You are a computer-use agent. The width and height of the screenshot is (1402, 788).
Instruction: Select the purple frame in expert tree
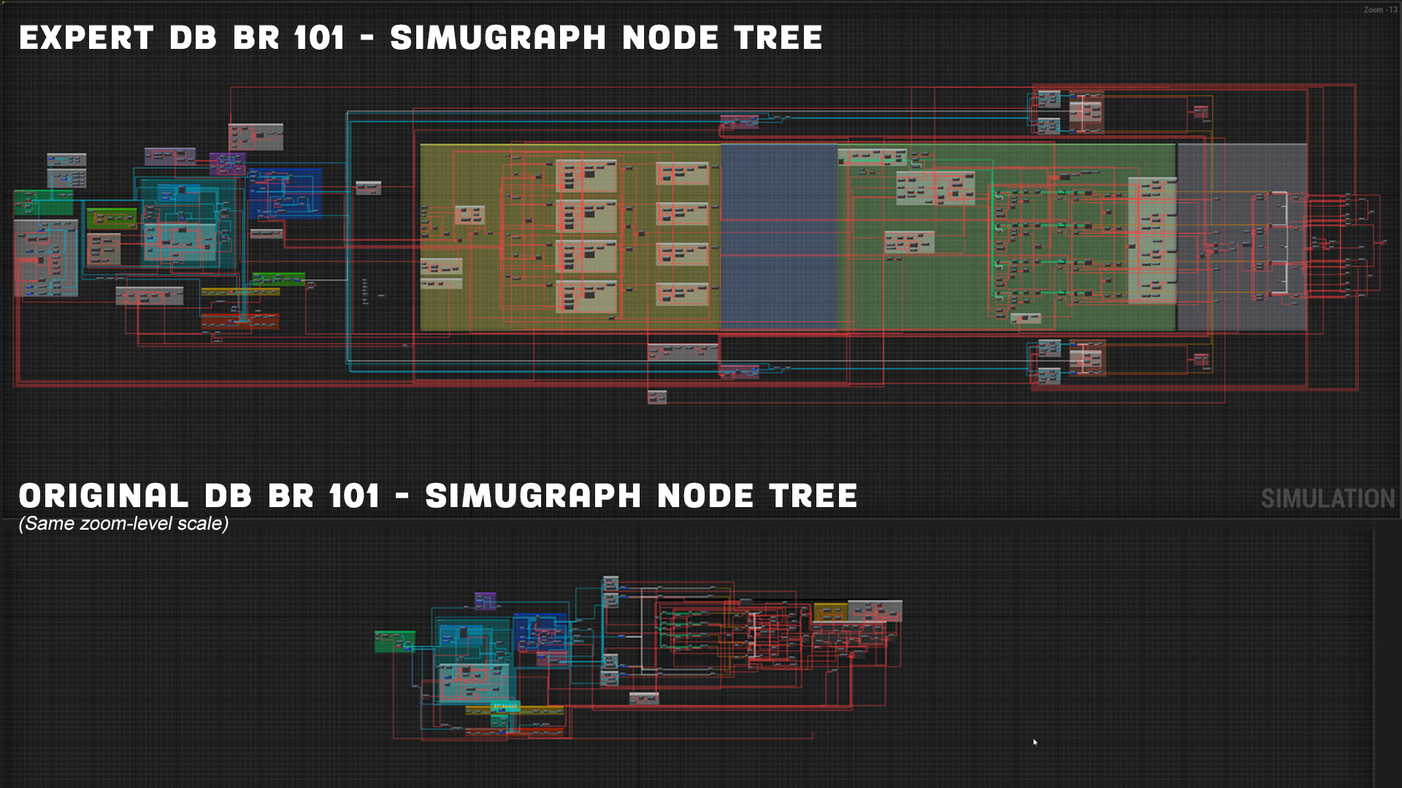pos(227,163)
